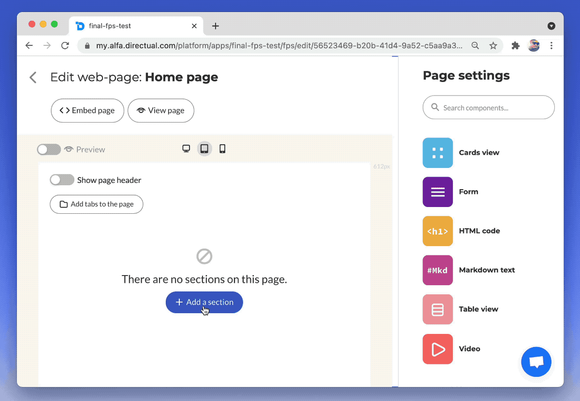Select the Video component icon
This screenshot has width=580, height=401.
[437, 349]
